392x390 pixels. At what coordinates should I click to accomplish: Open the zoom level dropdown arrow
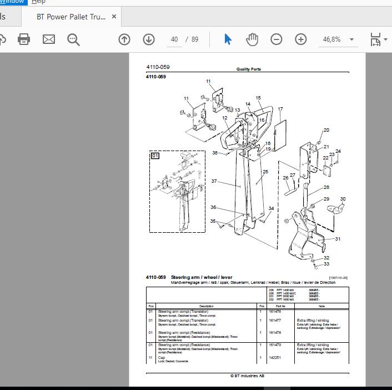coord(352,39)
